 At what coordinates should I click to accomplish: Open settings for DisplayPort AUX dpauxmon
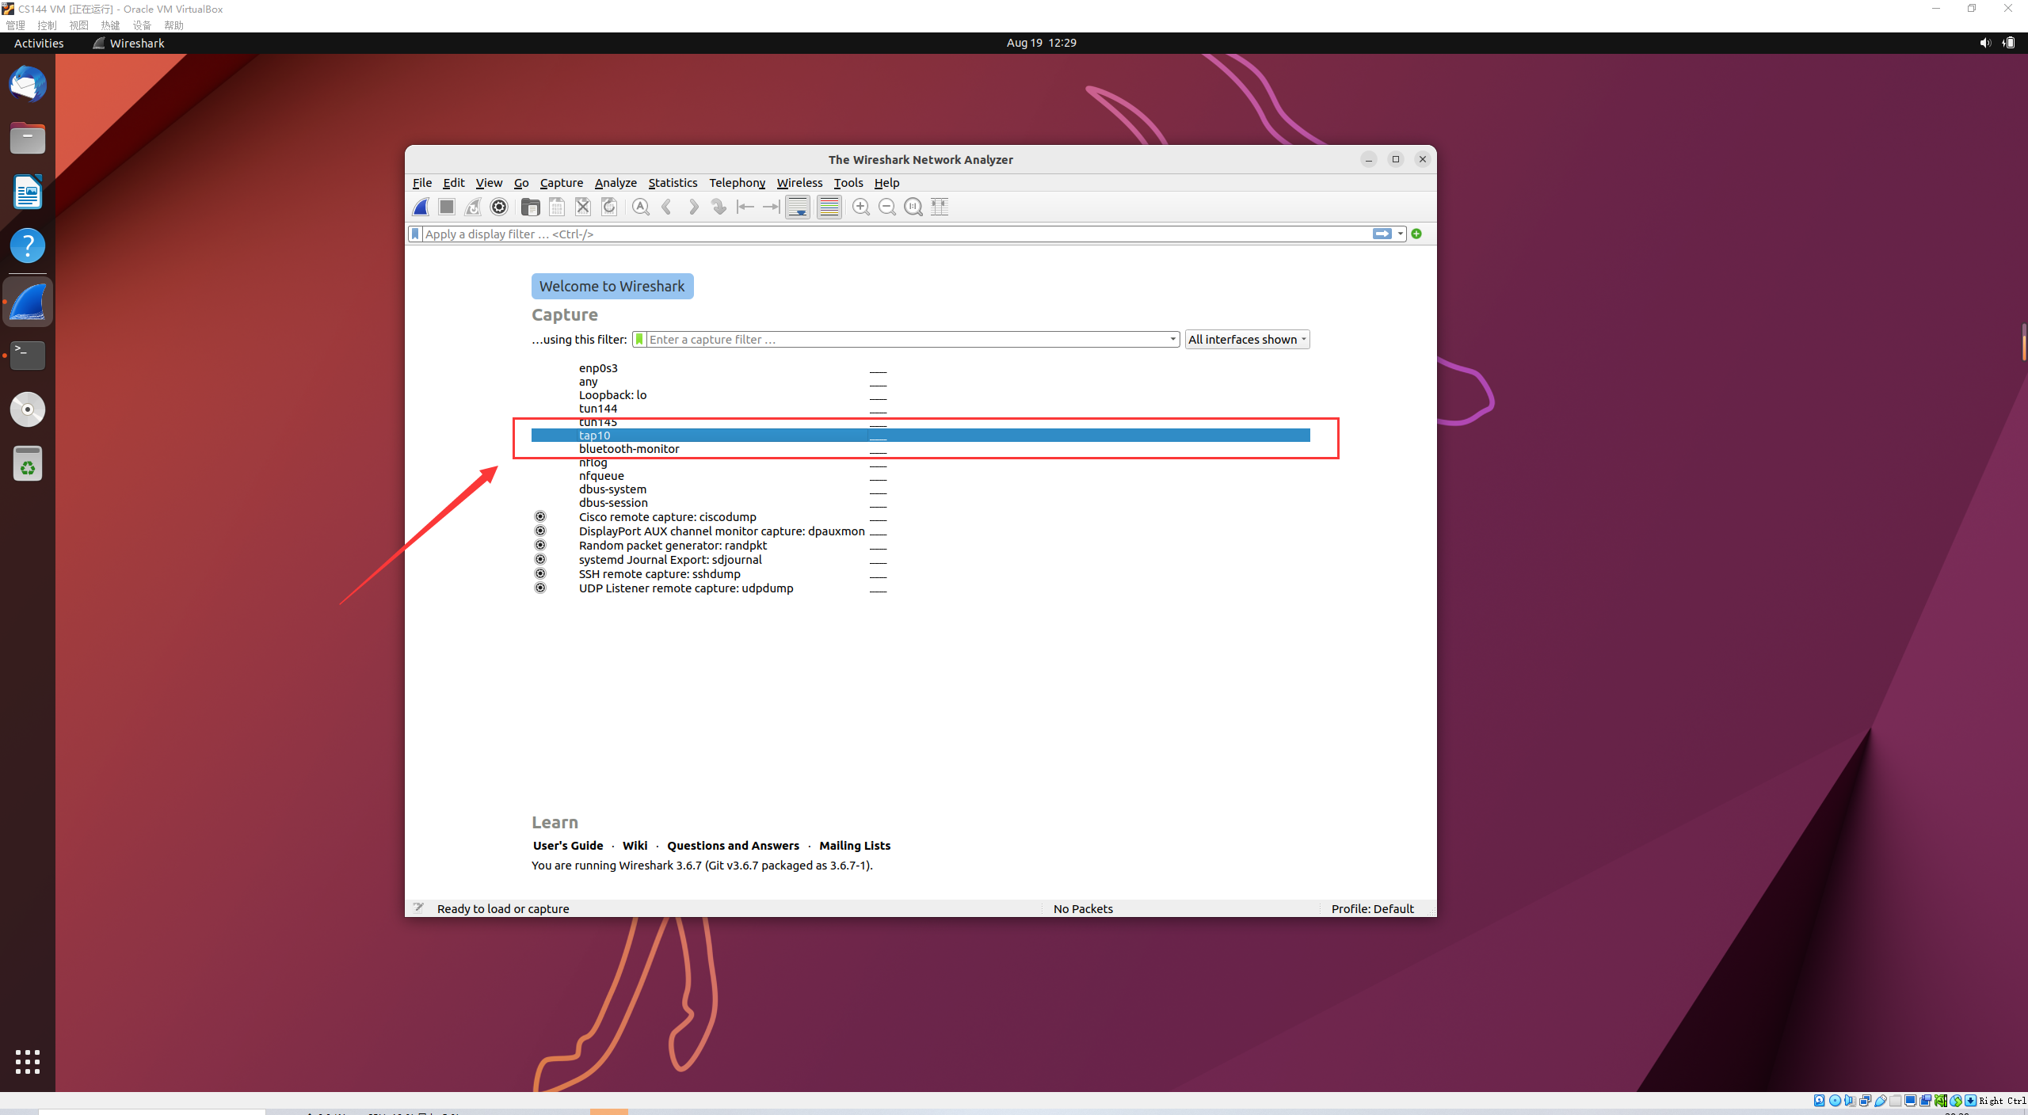point(540,531)
